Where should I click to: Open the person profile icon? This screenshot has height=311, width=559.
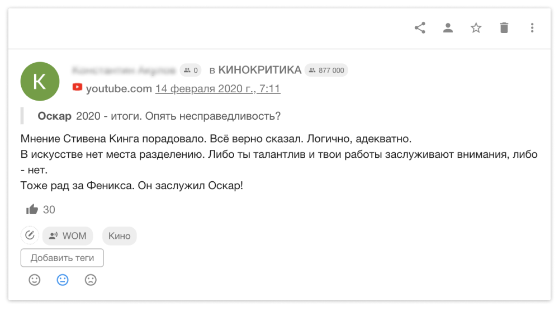pyautogui.click(x=448, y=28)
